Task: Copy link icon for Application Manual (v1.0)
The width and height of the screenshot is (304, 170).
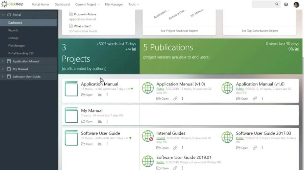Action: [175, 98]
